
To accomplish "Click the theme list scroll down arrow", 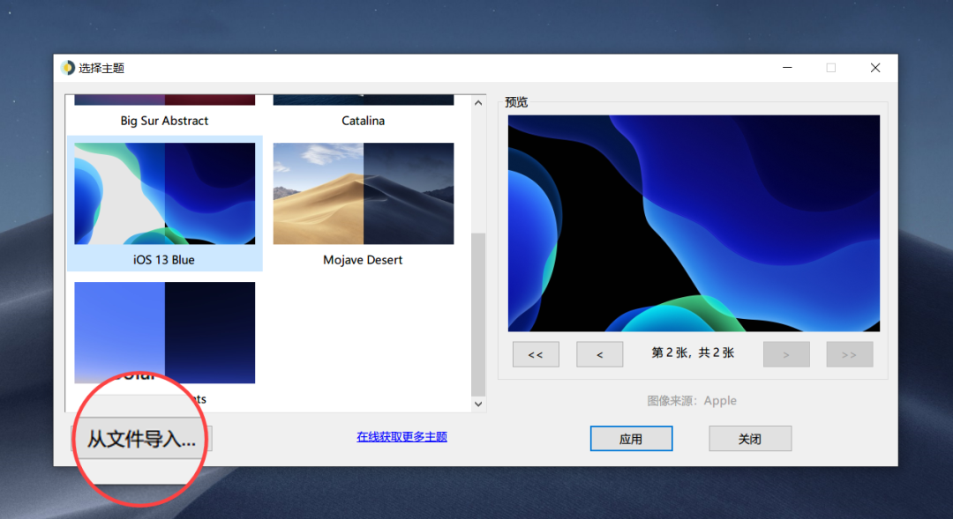I will (478, 404).
